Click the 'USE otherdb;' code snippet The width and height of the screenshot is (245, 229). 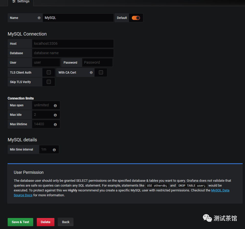[157, 186]
